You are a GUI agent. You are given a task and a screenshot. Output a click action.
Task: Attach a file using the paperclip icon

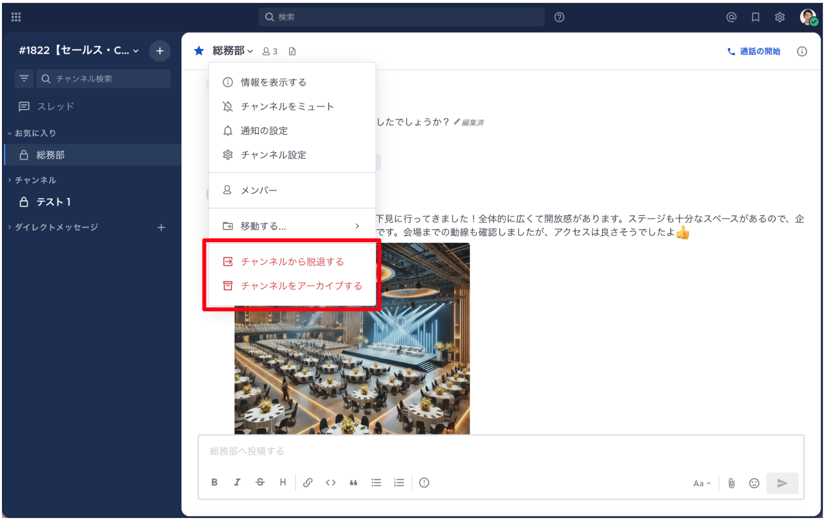click(732, 483)
